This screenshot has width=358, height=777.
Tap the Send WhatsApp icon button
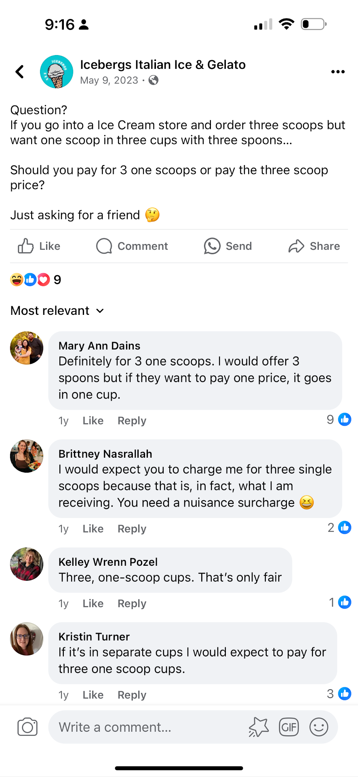click(228, 246)
